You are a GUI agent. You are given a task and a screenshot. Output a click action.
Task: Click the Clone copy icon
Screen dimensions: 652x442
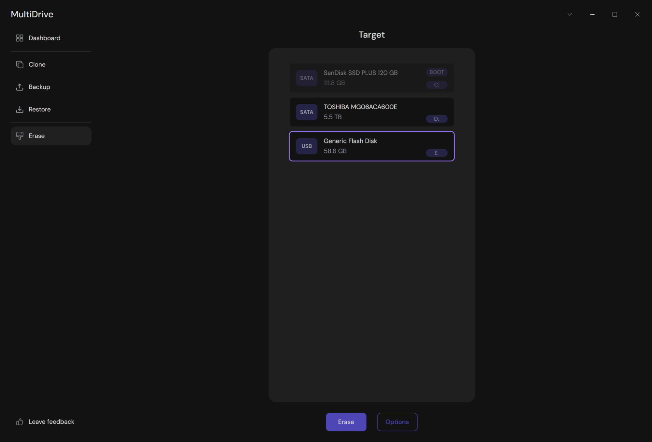click(20, 65)
